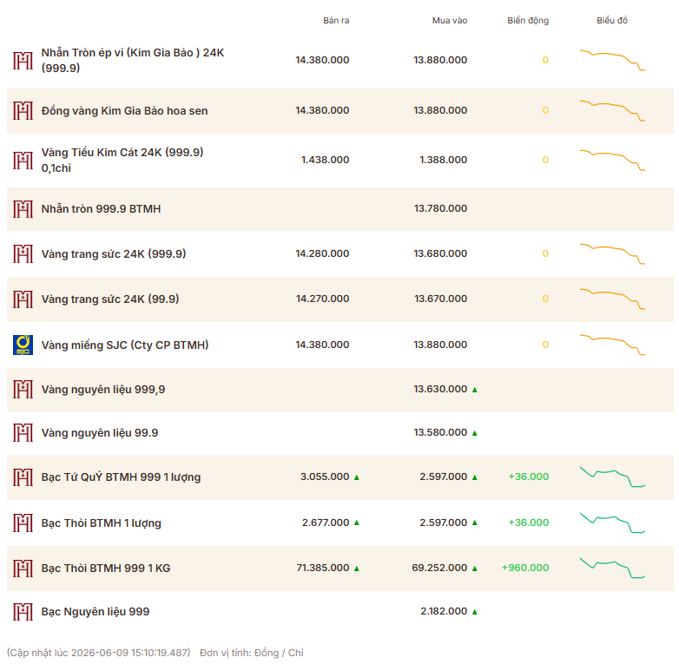
Task: Select Vàng Tiểu Kim Cát 24K product name
Action: click(x=122, y=161)
